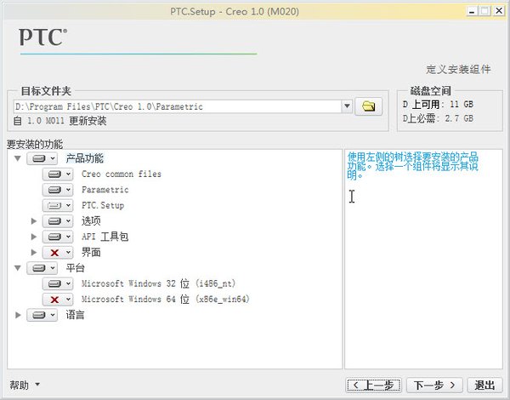This screenshot has height=400, width=510.
Task: Collapse the 产品功能 tree node
Action: (x=18, y=158)
